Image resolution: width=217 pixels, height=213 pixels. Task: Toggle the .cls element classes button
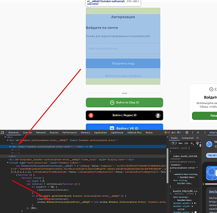coord(186,143)
